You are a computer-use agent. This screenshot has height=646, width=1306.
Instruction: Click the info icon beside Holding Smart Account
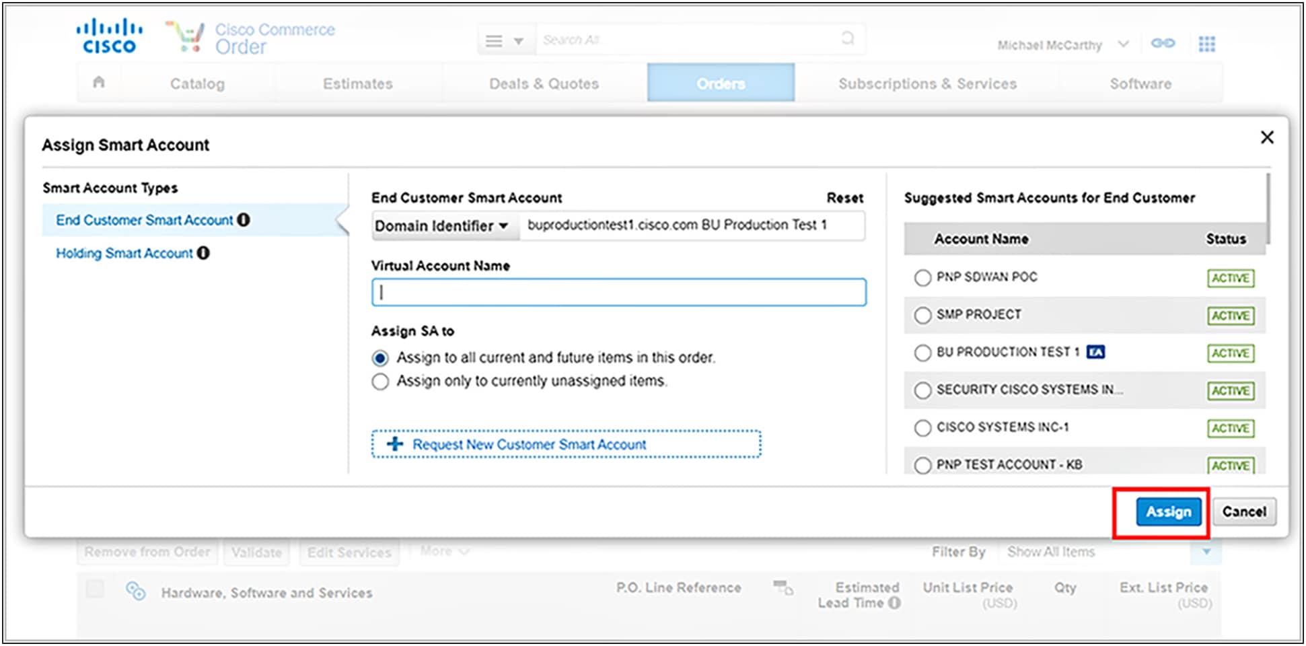203,253
